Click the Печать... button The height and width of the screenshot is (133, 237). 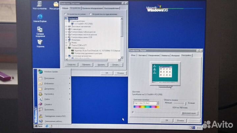point(116,65)
